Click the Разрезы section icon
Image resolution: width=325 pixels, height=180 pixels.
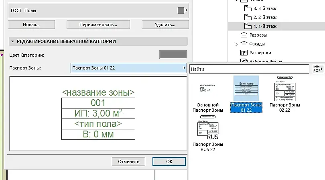click(244, 35)
